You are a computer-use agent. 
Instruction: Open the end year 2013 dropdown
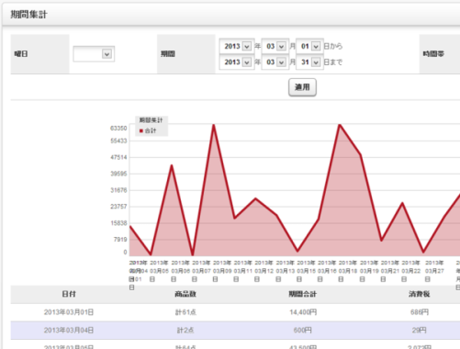237,62
